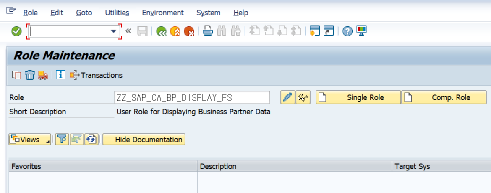491x193 pixels.
Task: Display role using the glasses icon
Action: click(x=303, y=97)
